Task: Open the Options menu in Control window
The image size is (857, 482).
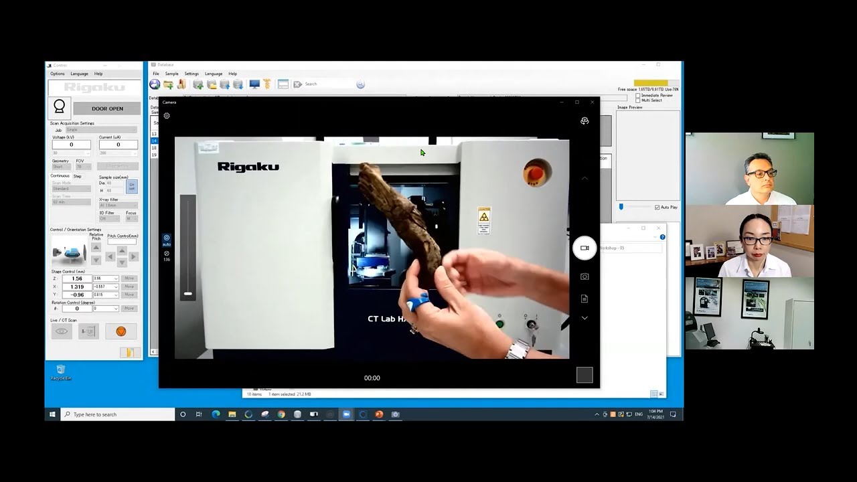Action: coord(57,74)
